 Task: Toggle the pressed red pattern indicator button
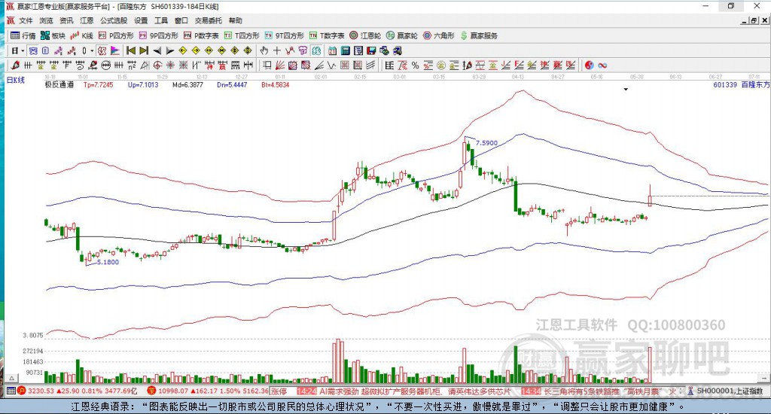(102, 50)
